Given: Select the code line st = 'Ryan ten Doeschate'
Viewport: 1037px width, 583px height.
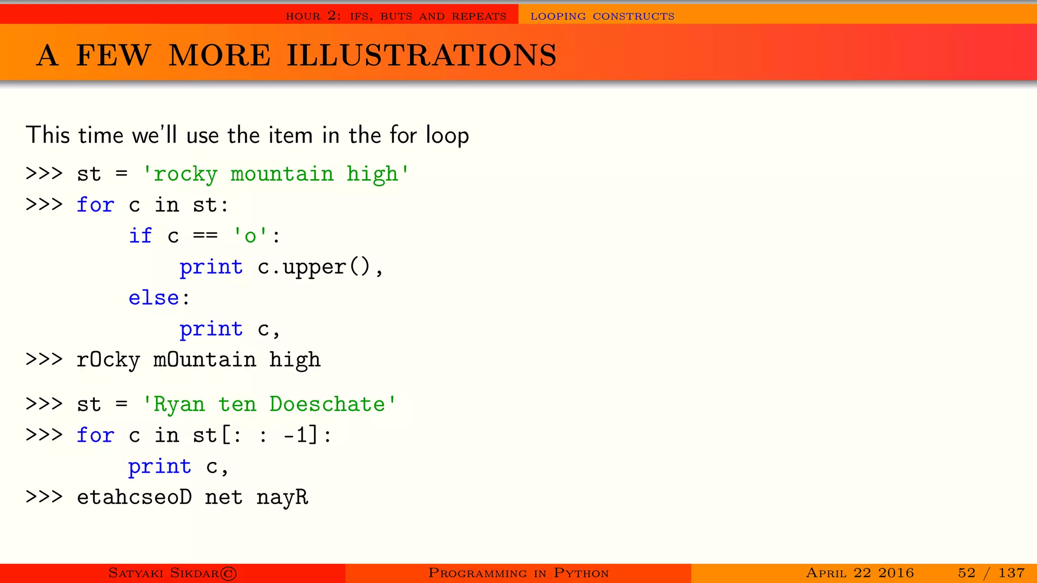Looking at the screenshot, I should pos(211,404).
